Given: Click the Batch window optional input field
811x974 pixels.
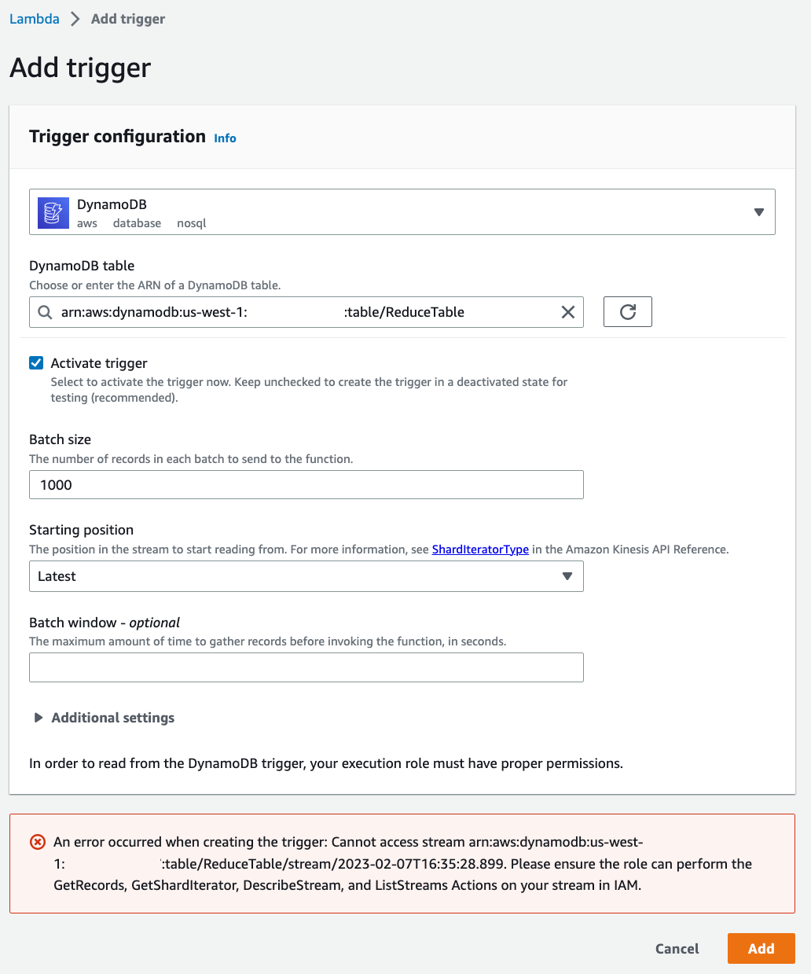Looking at the screenshot, I should pyautogui.click(x=306, y=667).
